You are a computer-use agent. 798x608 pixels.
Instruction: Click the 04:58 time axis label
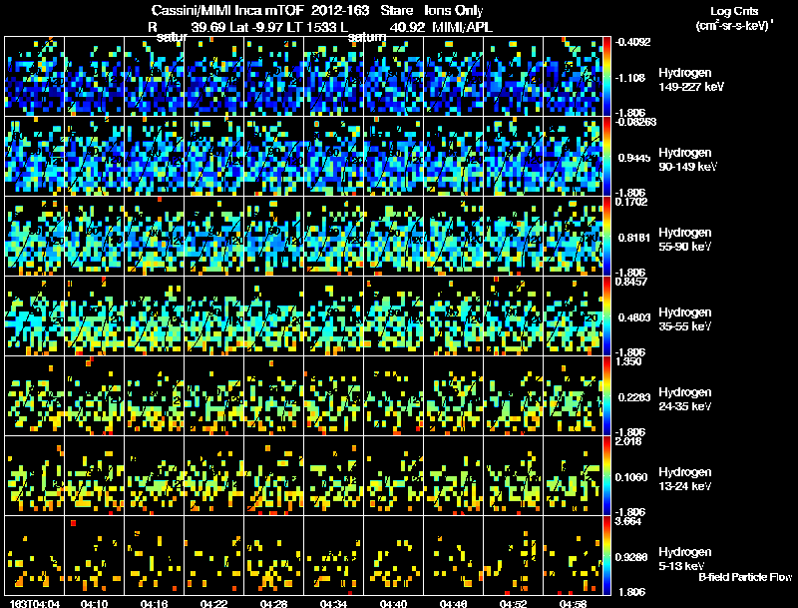coord(573,603)
